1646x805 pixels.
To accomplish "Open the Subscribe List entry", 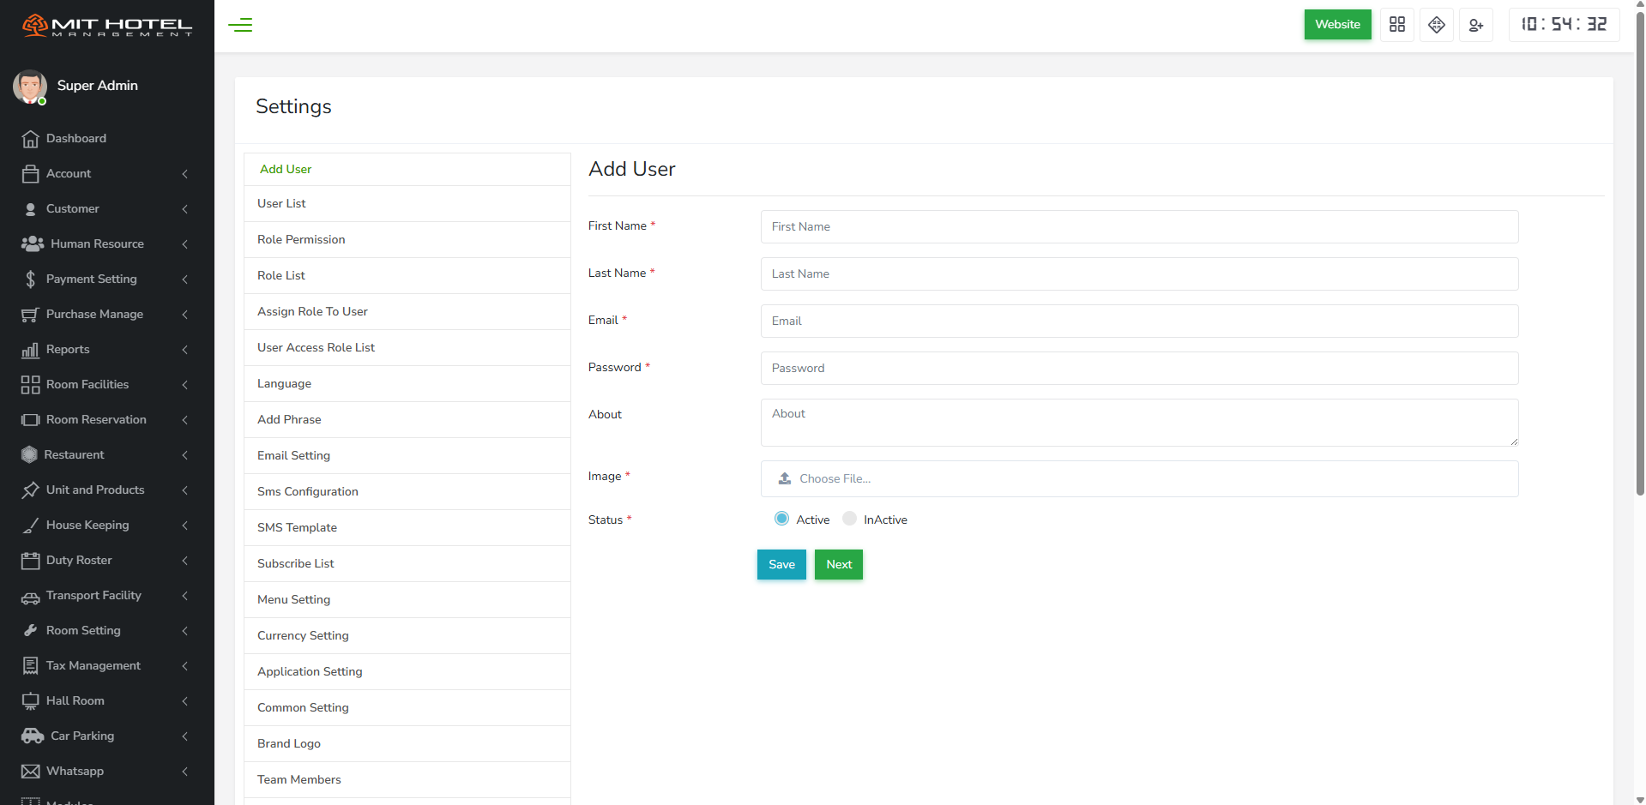I will tap(407, 564).
